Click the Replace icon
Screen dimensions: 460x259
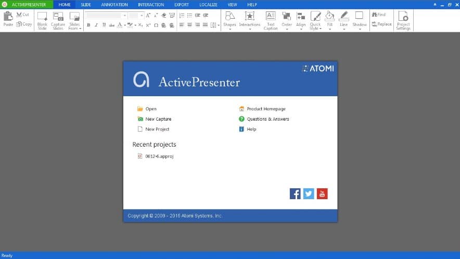[x=374, y=24]
